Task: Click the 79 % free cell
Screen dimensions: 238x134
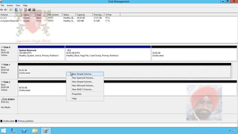Action: pos(107,18)
